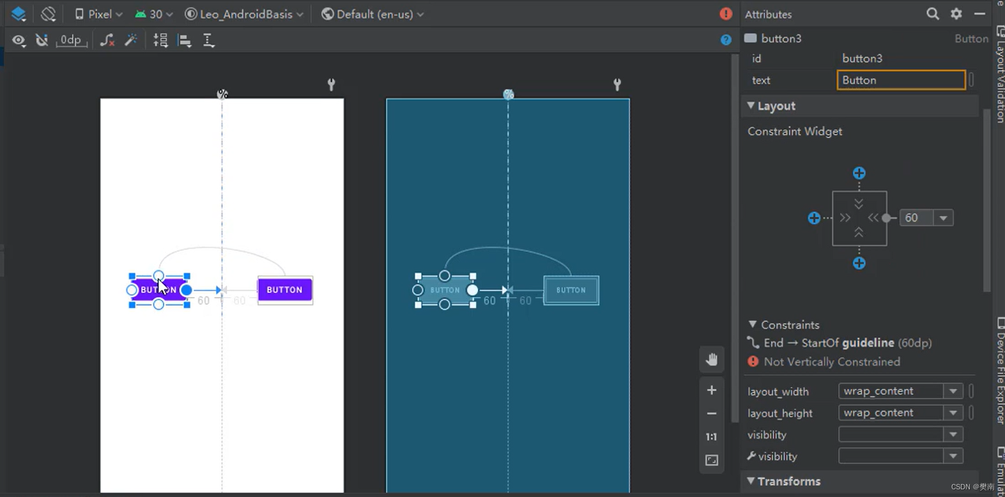Zoom in with the plus button
The width and height of the screenshot is (1005, 497).
pos(712,390)
